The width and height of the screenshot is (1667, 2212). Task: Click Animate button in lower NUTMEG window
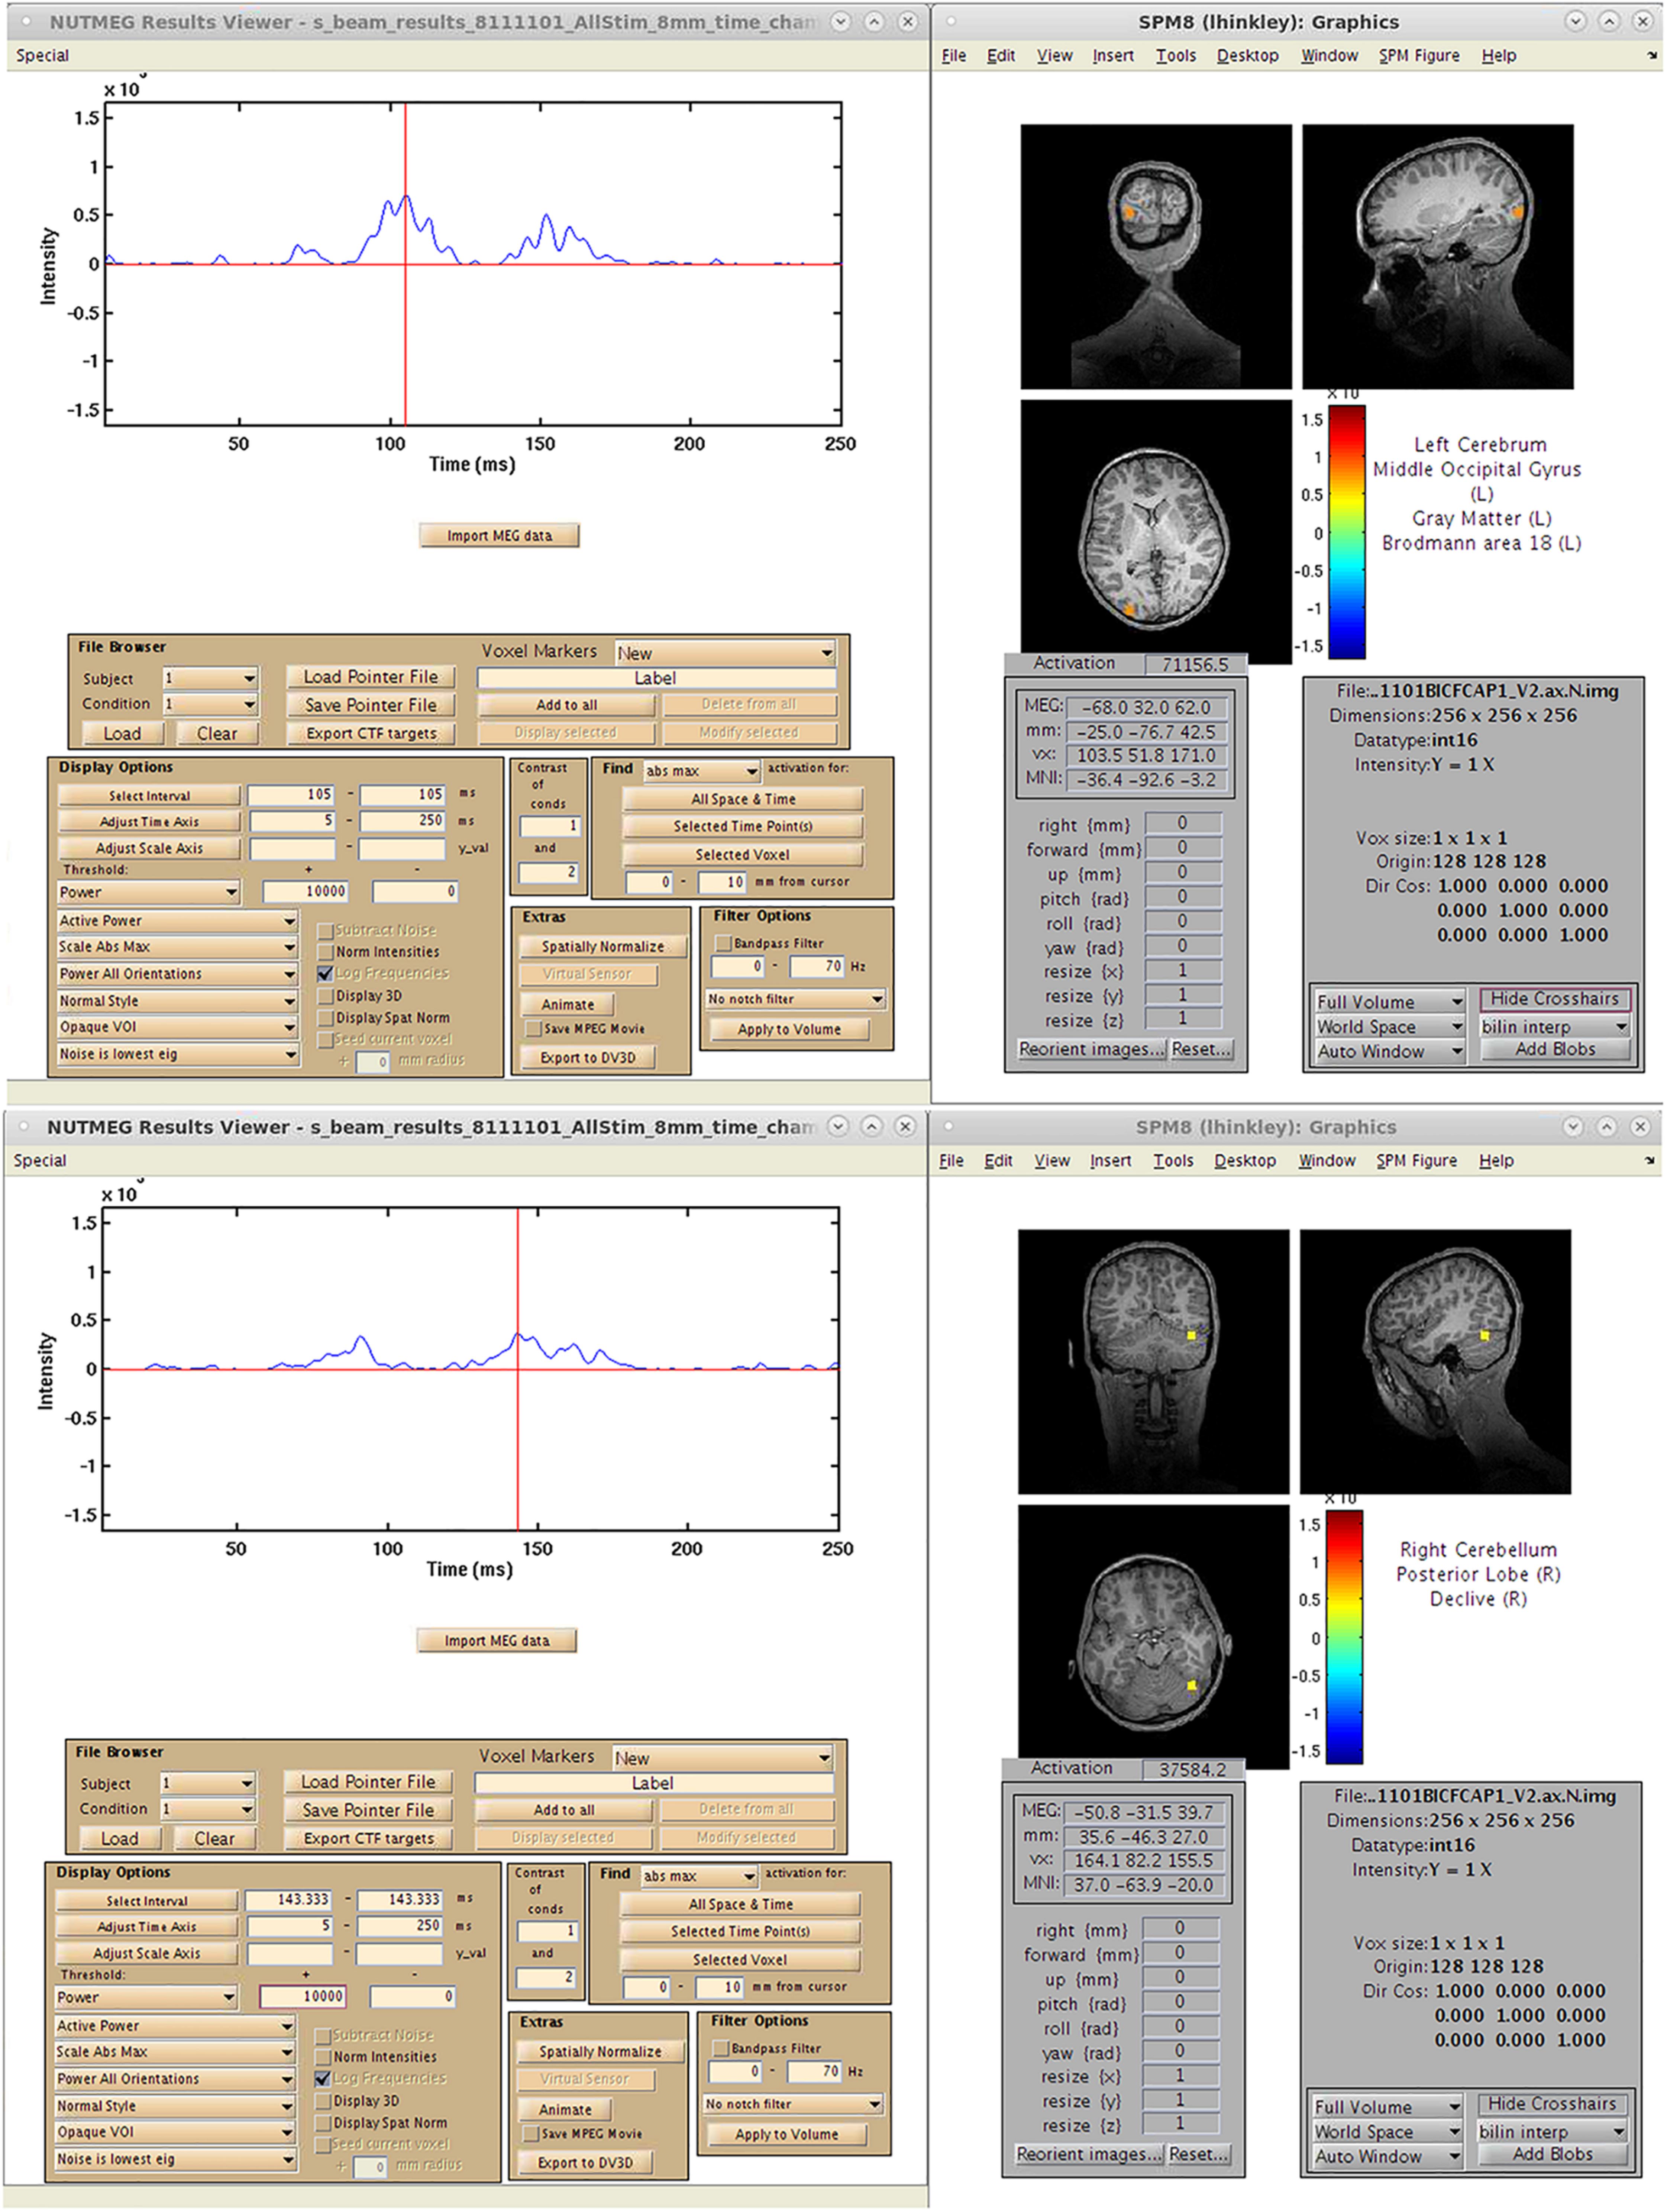tap(565, 2110)
